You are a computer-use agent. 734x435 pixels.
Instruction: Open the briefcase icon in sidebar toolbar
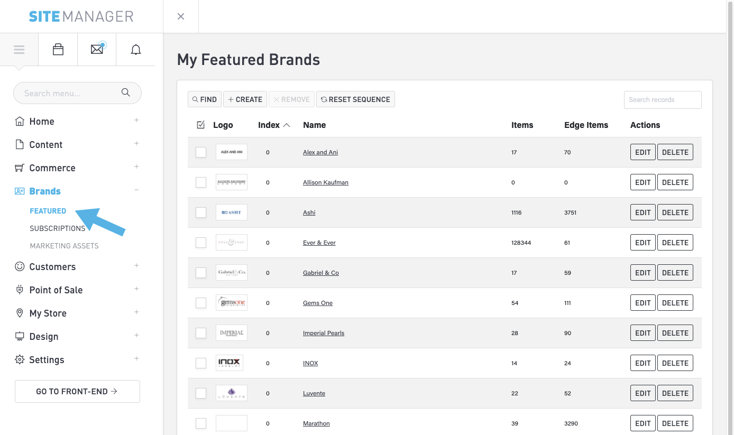point(58,50)
